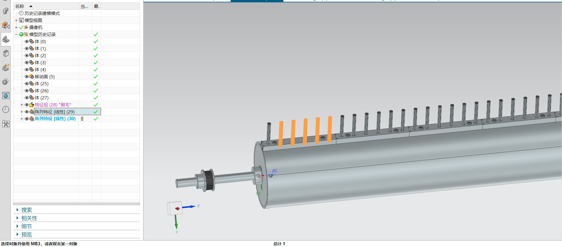Toggle visibility eye of 体 (0)
This screenshot has width=562, height=247.
[x=27, y=42]
